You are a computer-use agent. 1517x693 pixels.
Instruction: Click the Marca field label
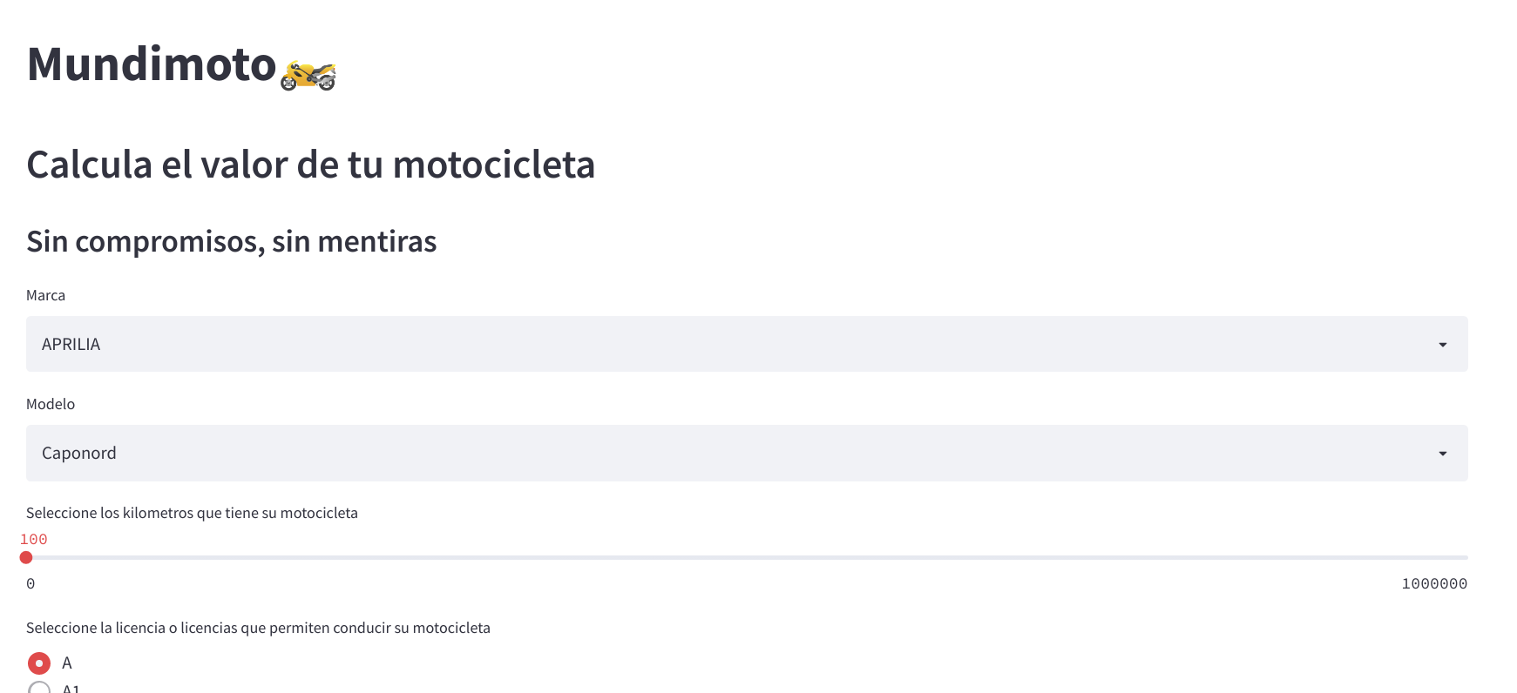[45, 295]
